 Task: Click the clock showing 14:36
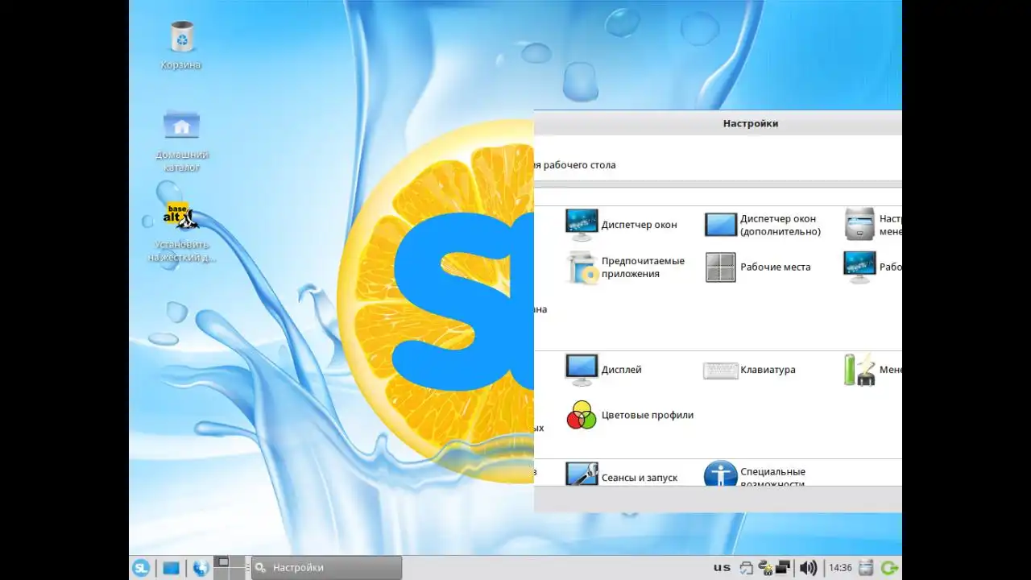pyautogui.click(x=840, y=568)
